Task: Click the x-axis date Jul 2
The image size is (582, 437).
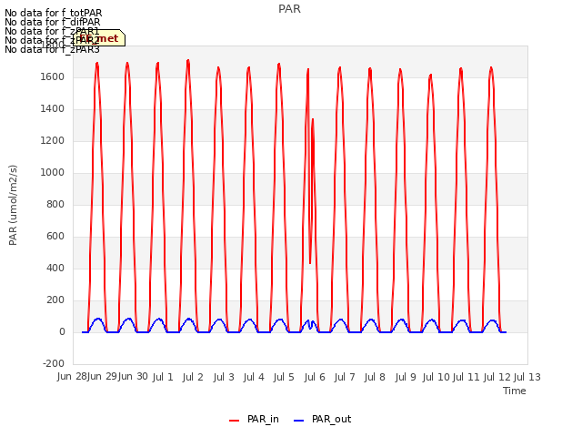Action: [x=193, y=377]
